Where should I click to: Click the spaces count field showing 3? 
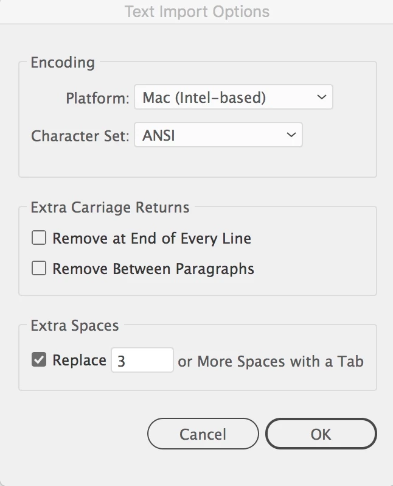(142, 360)
